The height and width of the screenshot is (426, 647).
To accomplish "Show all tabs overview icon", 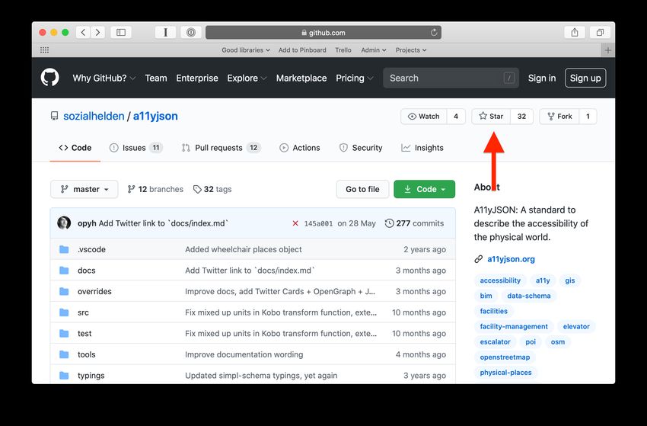I will (x=600, y=32).
